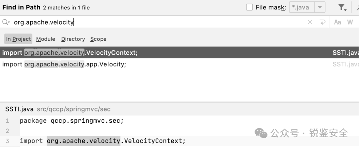
Task: Click the pin window icon at top right
Action: pos(358,8)
